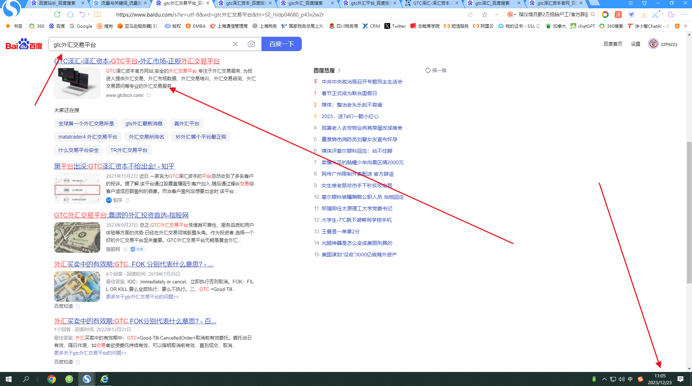Click into the Baidu search input field
This screenshot has width=692, height=386.
click(141, 44)
